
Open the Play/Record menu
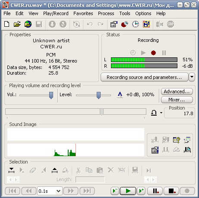tap(56, 13)
